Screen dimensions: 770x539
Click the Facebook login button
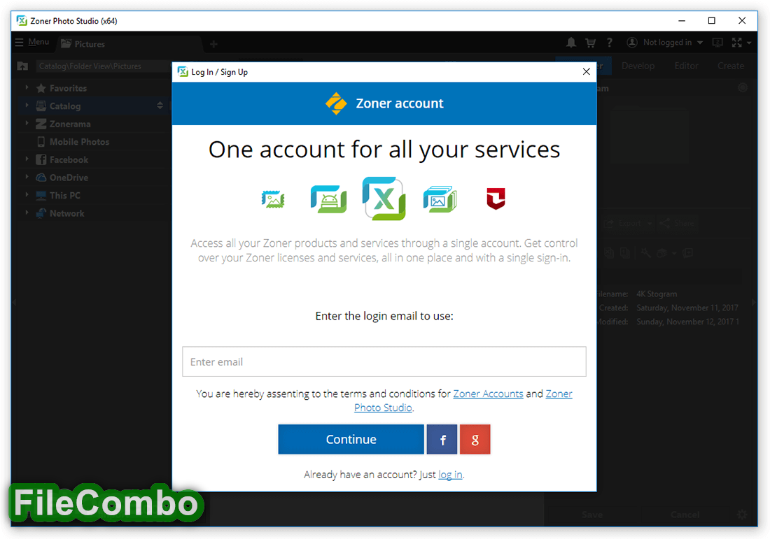pos(442,440)
